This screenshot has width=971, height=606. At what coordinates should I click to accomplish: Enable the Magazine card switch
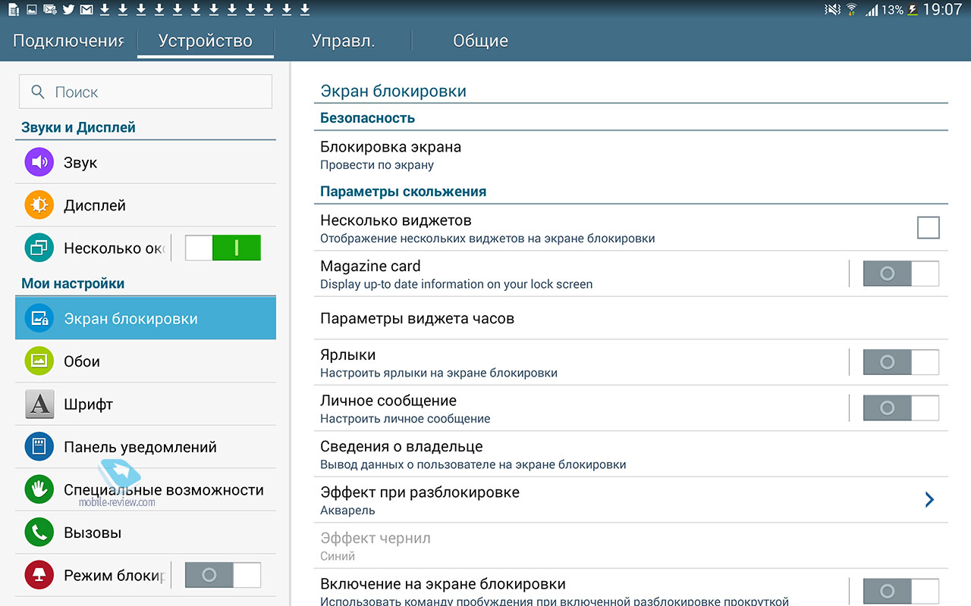point(901,273)
